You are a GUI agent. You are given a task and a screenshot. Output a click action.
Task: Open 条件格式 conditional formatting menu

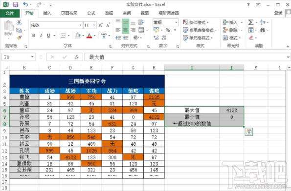[196, 22]
